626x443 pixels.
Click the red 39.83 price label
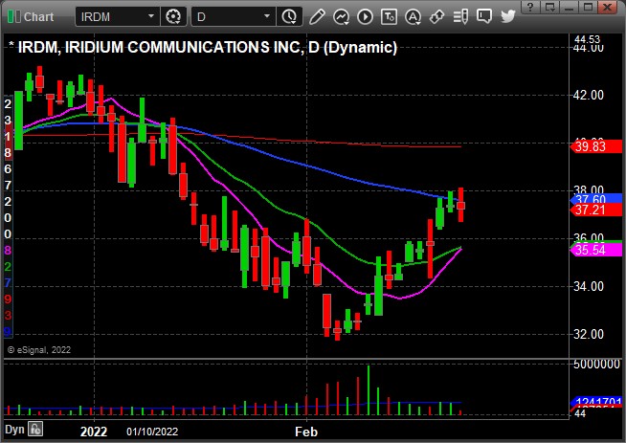[596, 146]
